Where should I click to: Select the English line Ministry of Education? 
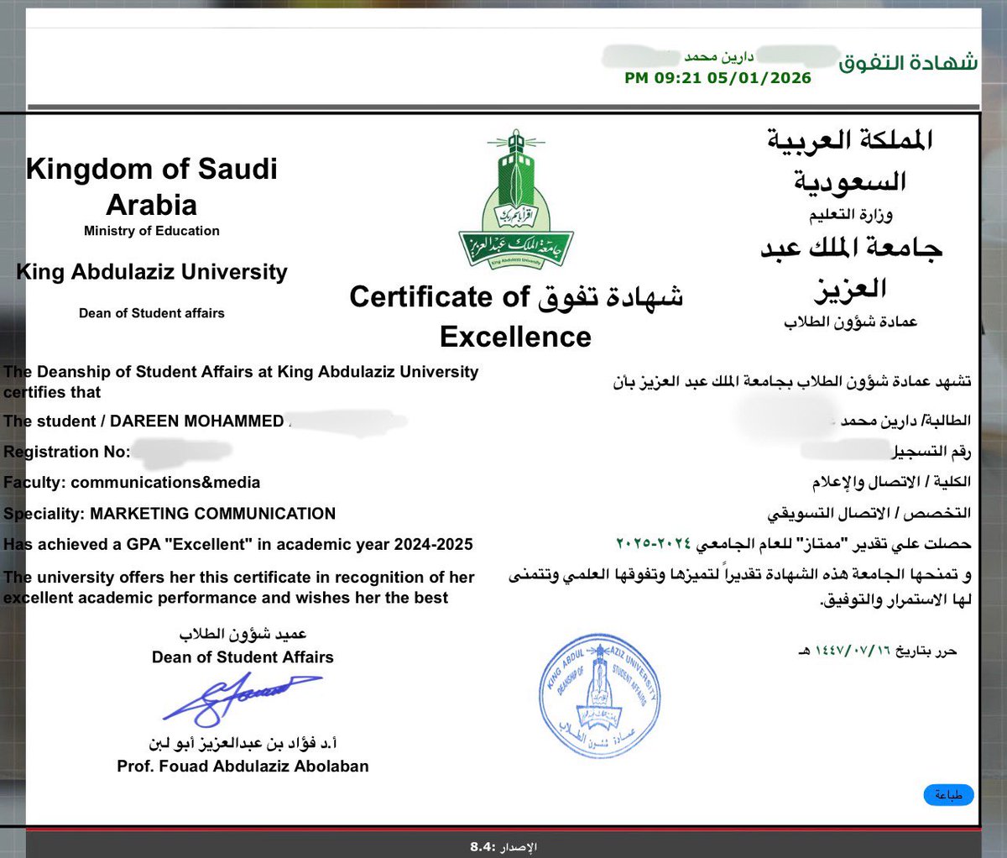(152, 231)
